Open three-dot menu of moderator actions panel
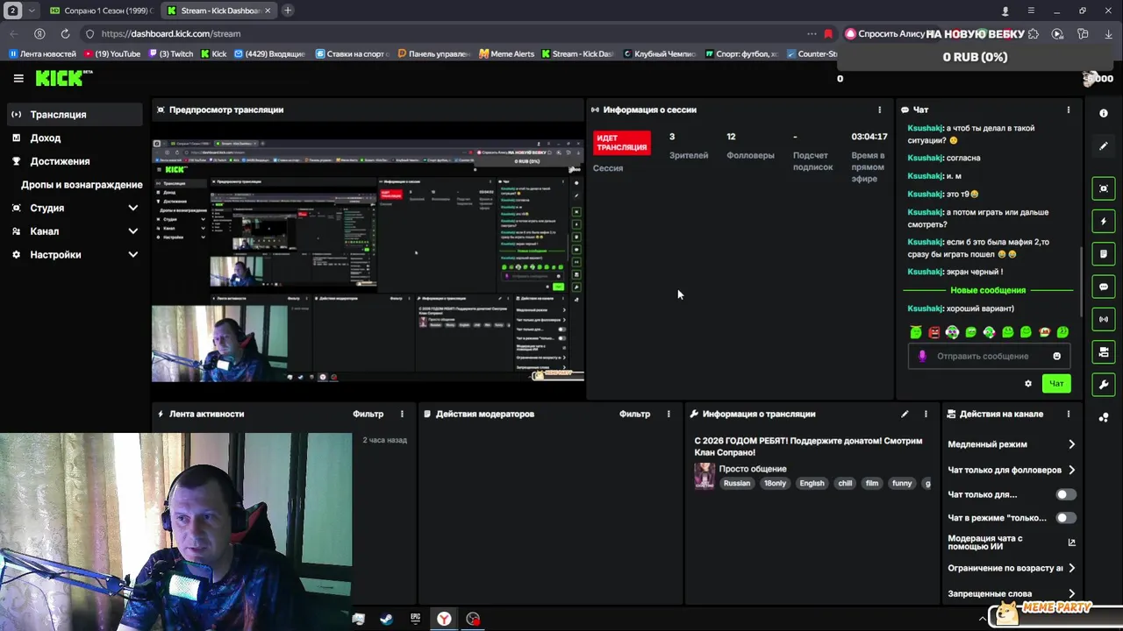Image resolution: width=1123 pixels, height=631 pixels. 669,414
